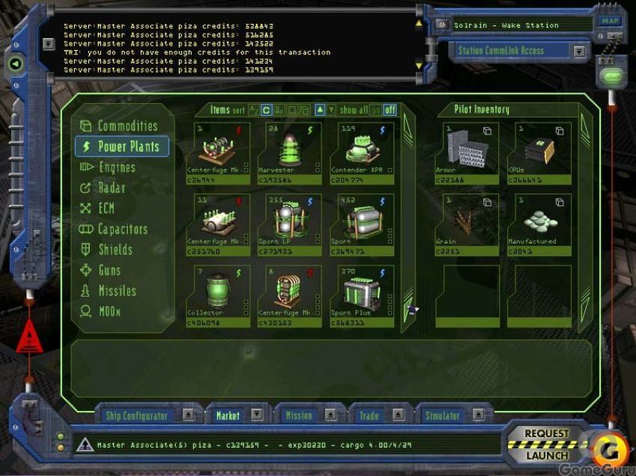Click the items list down arrow

point(408,307)
